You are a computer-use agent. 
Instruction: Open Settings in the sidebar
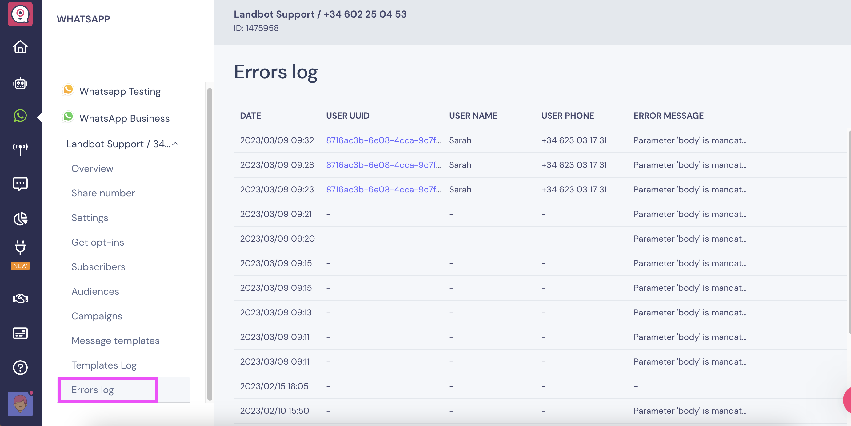click(90, 218)
